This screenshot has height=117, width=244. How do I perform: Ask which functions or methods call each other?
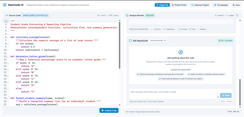pyautogui.click(x=206, y=74)
